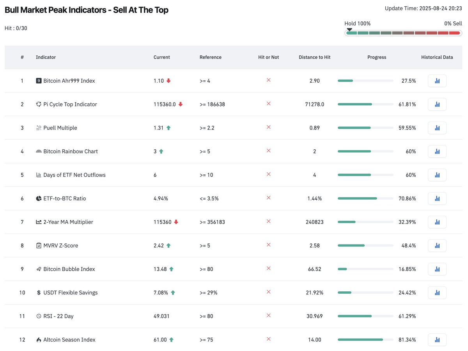Show historical data for Days of ETF Outflows
The width and height of the screenshot is (468, 351).
(x=437, y=175)
